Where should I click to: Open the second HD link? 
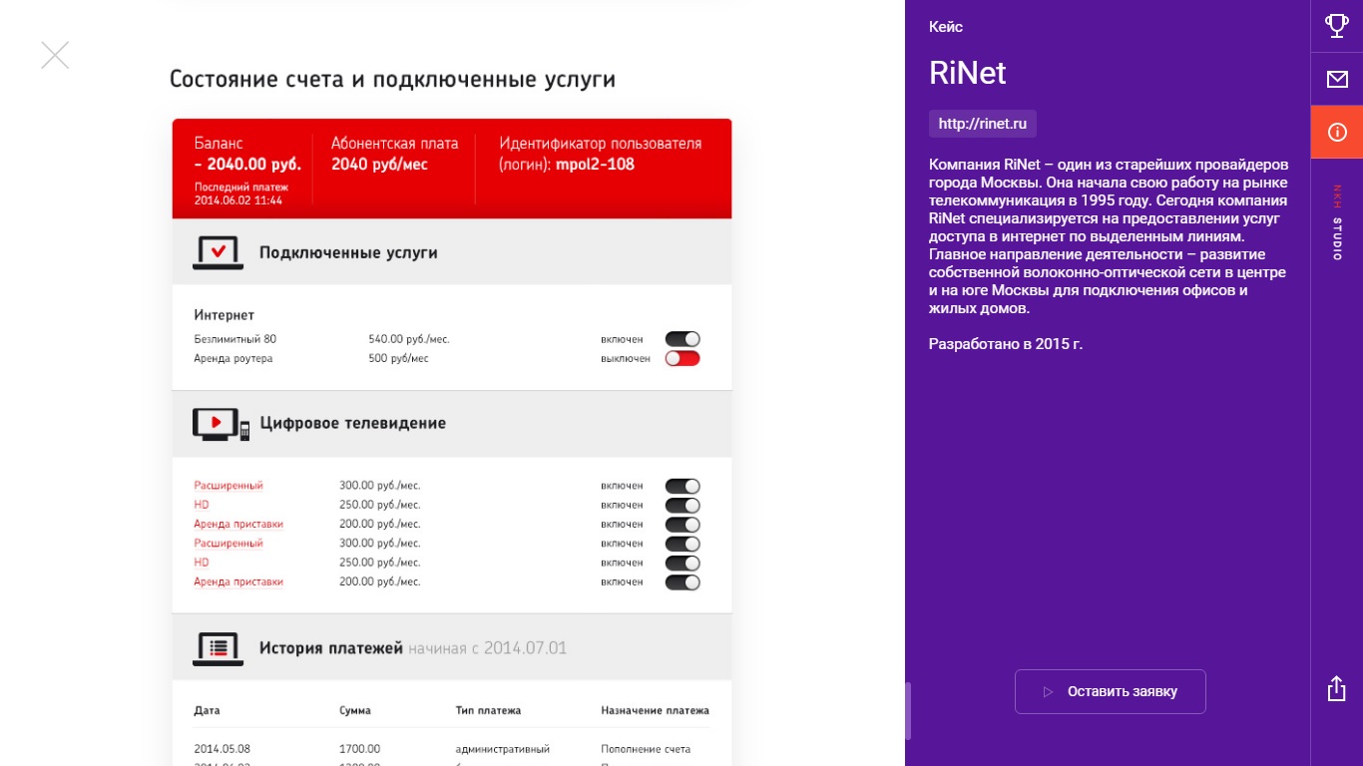click(202, 563)
